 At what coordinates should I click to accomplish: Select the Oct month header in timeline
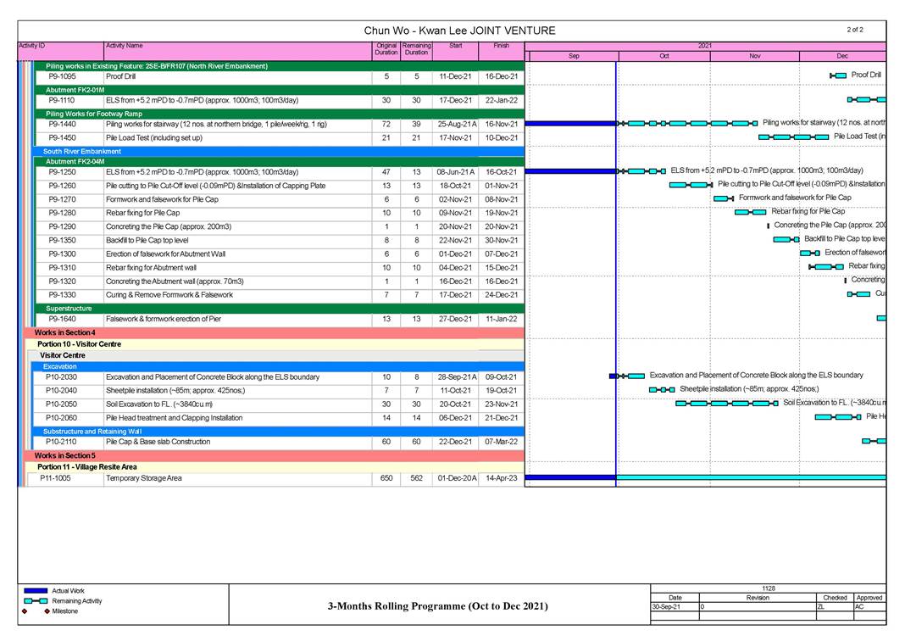(664, 56)
